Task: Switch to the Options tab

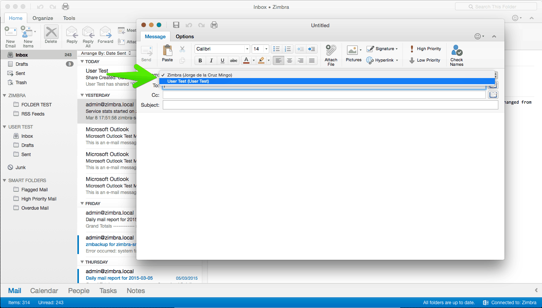Action: [185, 36]
